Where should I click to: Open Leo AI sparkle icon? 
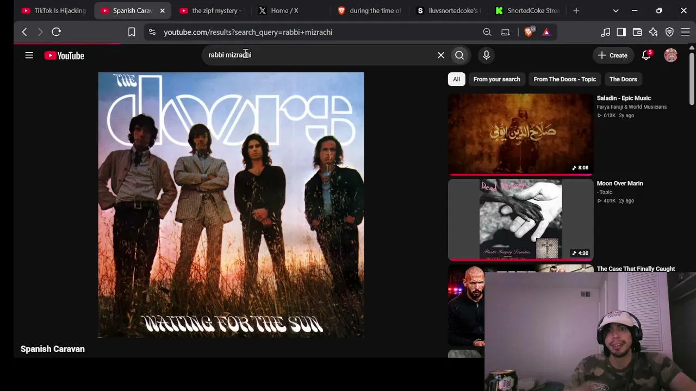pos(653,32)
